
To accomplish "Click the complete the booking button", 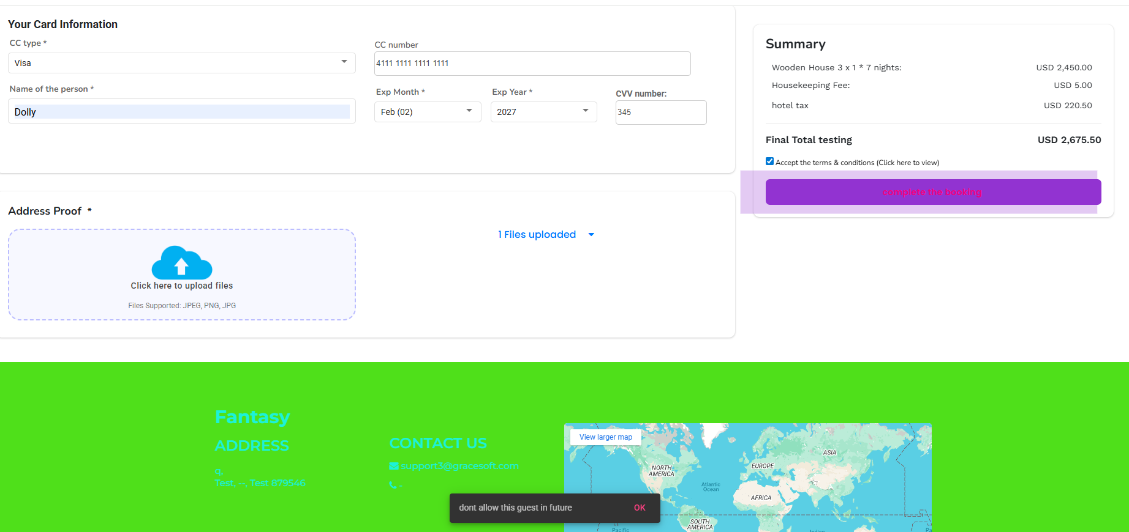I will click(933, 192).
